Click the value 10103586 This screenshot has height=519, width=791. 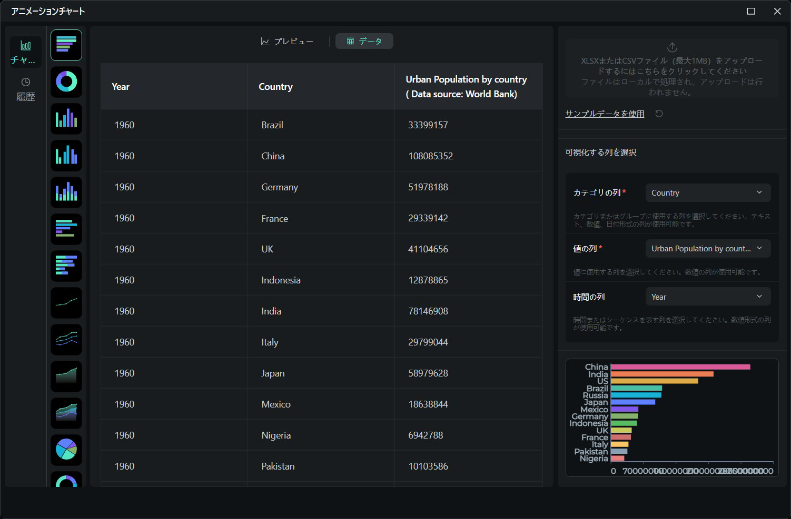point(428,466)
